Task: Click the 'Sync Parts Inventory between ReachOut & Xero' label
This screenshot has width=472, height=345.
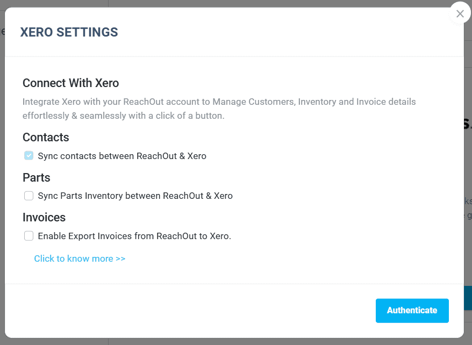Action: [135, 196]
